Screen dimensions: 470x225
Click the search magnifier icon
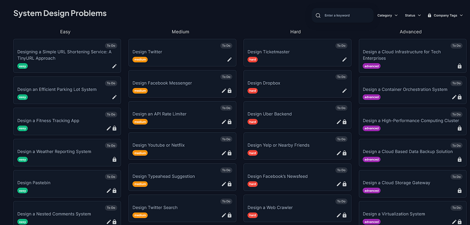click(318, 16)
